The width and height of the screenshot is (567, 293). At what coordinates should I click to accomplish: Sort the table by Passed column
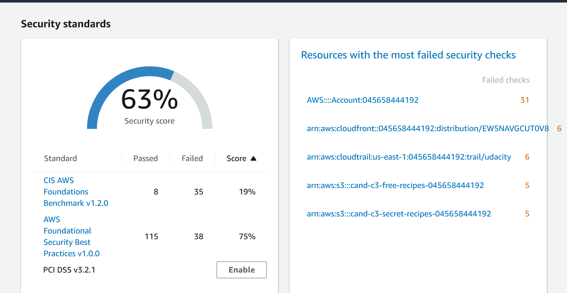pos(146,158)
